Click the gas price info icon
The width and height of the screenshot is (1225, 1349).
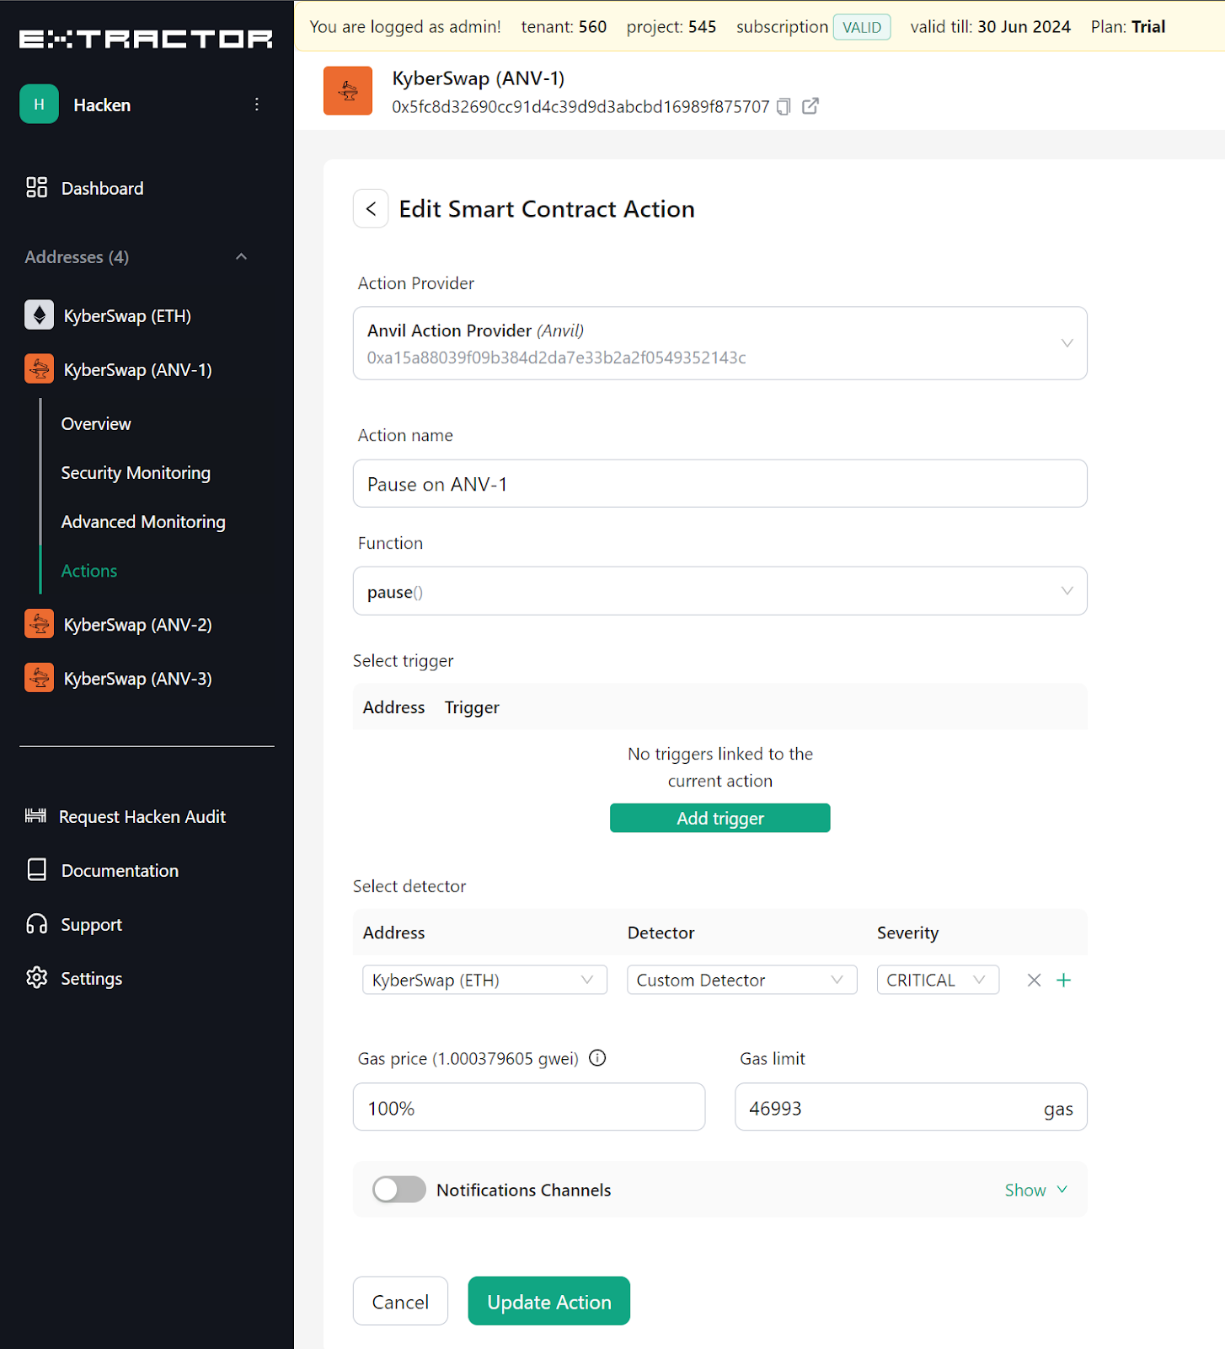pyautogui.click(x=597, y=1058)
